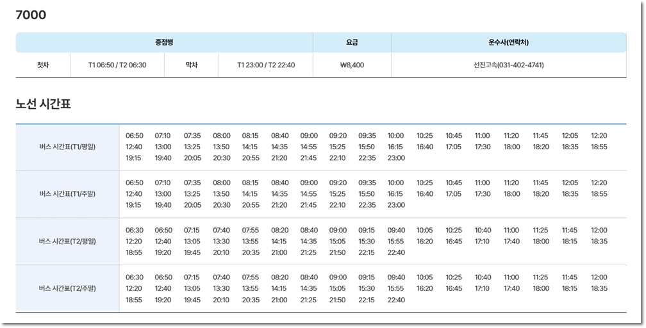The image size is (646, 328).
Task: Click 23:00 departure in T1 weekday row
Action: pyautogui.click(x=395, y=158)
